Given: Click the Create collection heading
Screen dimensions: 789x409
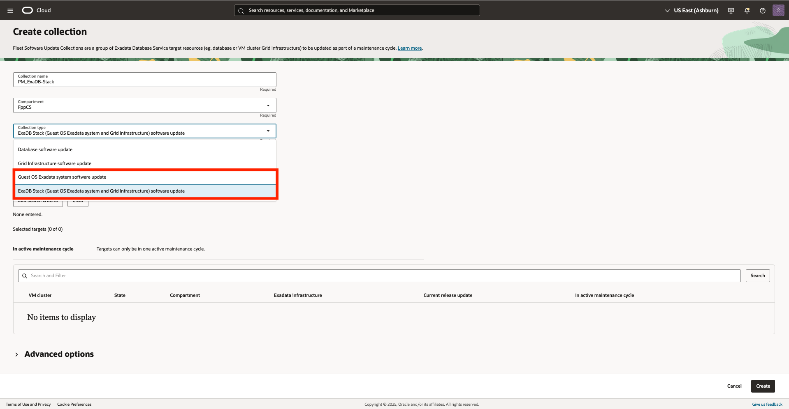Looking at the screenshot, I should coord(50,32).
